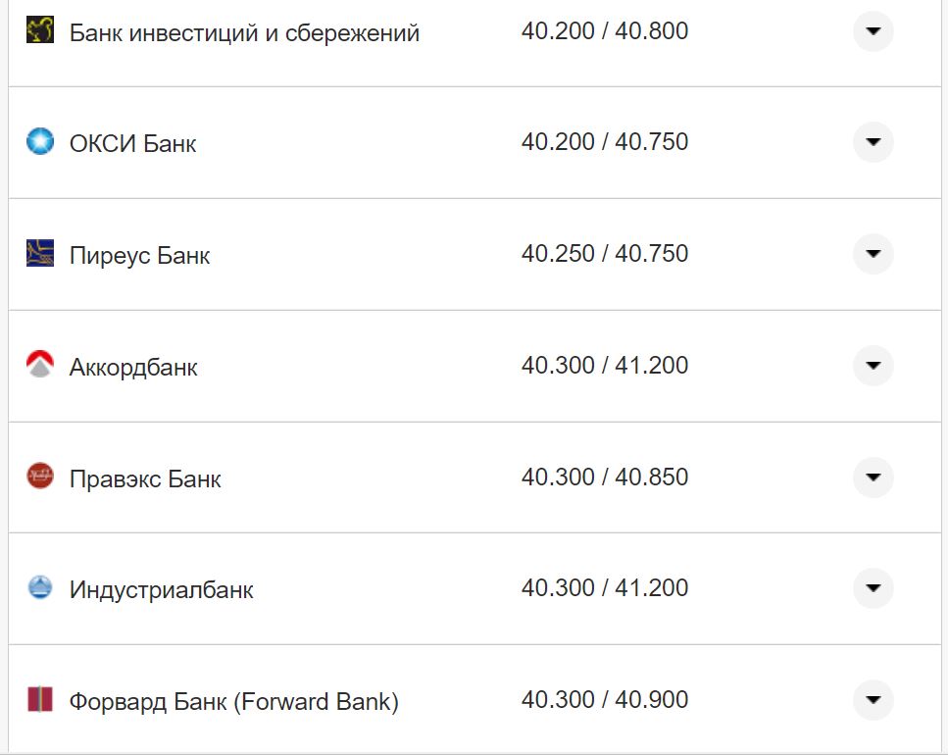Viewport: 948px width, 755px height.
Task: Expand the Индустриалбанк rate details
Action: pyautogui.click(x=872, y=588)
